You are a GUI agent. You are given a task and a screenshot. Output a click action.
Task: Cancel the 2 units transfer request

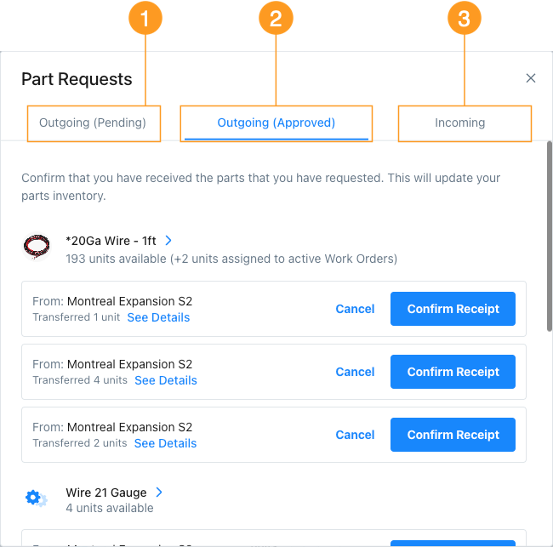pyautogui.click(x=355, y=435)
